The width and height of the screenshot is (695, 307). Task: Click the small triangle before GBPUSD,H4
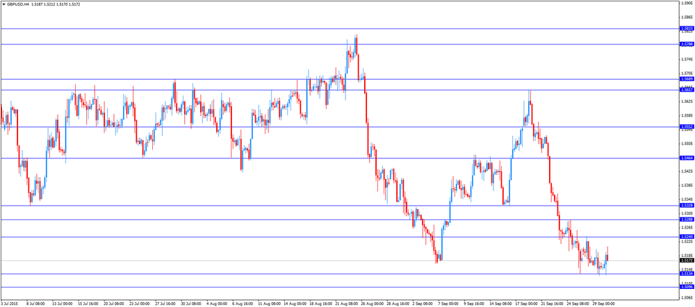3,3
